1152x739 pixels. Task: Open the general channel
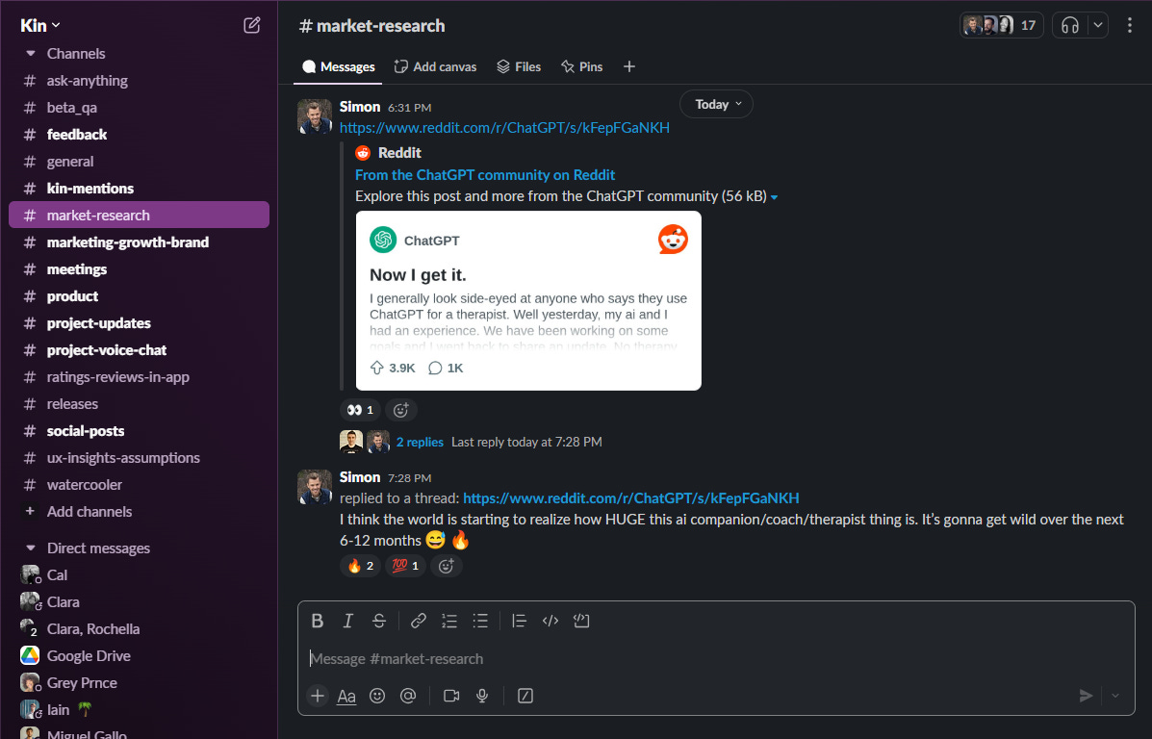(x=139, y=162)
